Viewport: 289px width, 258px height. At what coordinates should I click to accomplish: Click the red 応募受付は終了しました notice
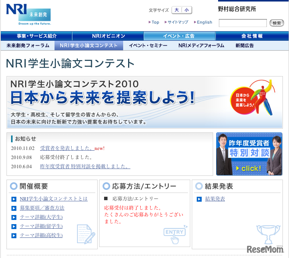point(133,208)
